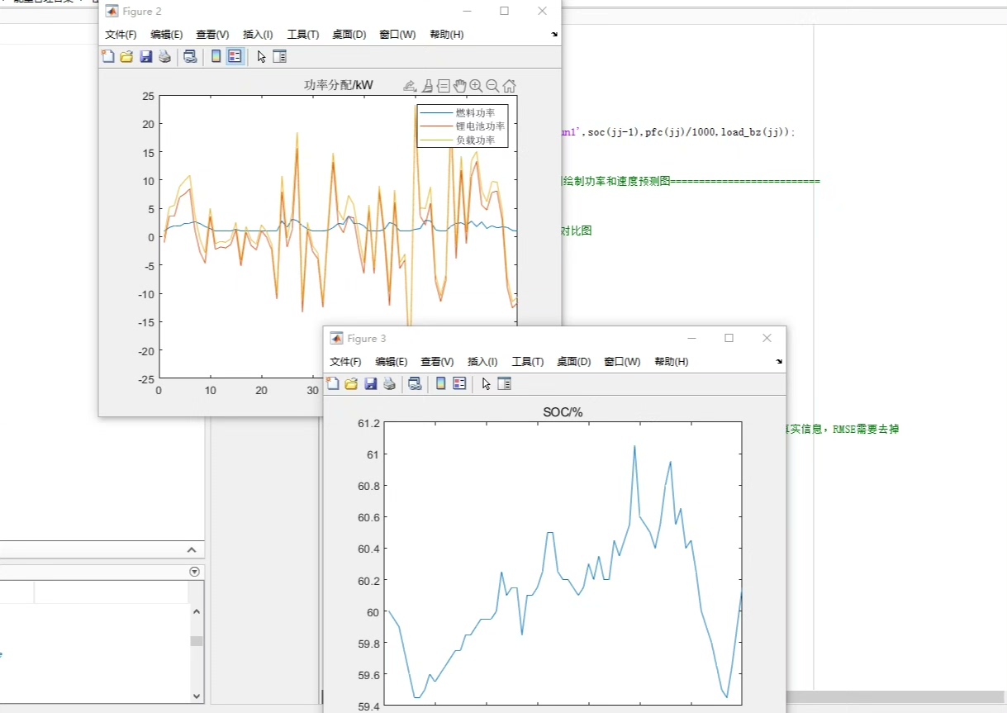Open 工具(T) menu in Figure 3
Screen dimensions: 1007x713
[x=528, y=362]
